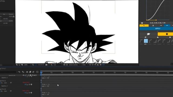
Task: Click the expression text of Puppet Pin 11
Action: pyautogui.click(x=46, y=85)
